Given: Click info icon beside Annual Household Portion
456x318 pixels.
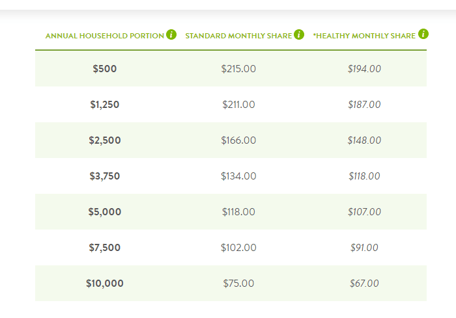Looking at the screenshot, I should coord(171,34).
